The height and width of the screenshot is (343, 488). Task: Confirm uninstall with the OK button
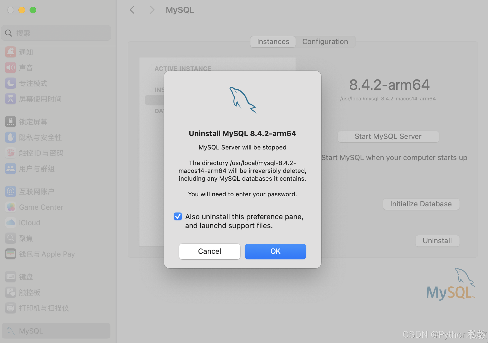coord(276,252)
